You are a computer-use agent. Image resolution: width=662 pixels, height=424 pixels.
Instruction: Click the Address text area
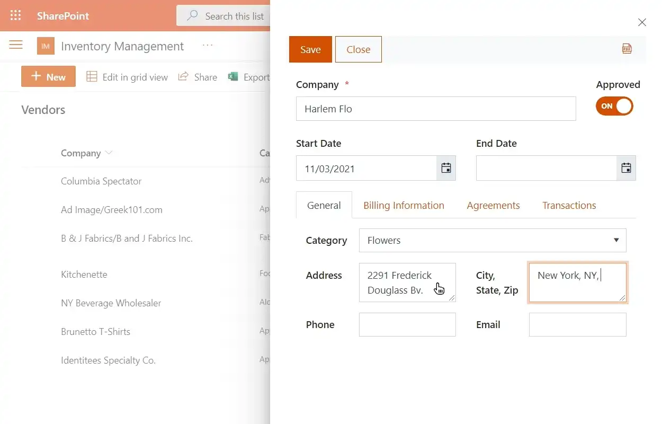(x=407, y=282)
